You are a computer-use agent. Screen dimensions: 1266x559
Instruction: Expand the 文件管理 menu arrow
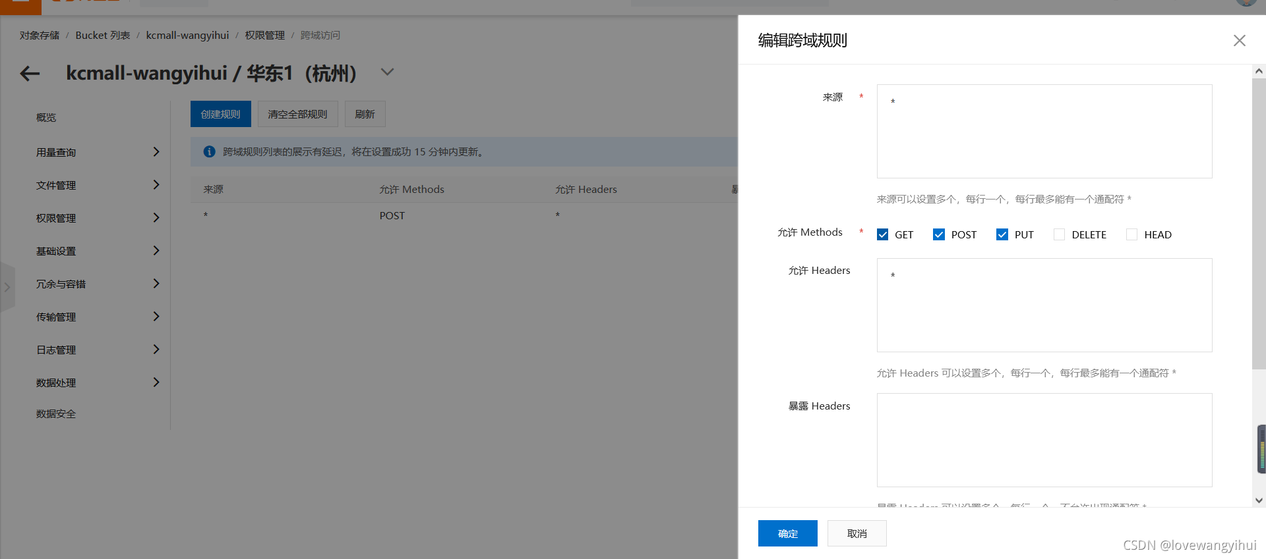coord(156,184)
